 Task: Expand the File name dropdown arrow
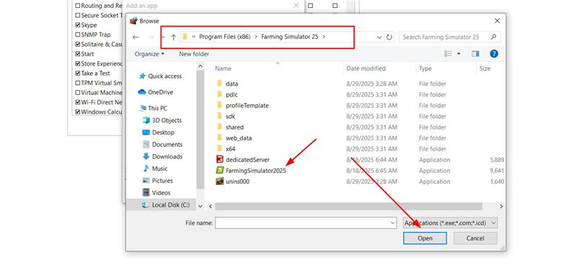click(x=392, y=223)
